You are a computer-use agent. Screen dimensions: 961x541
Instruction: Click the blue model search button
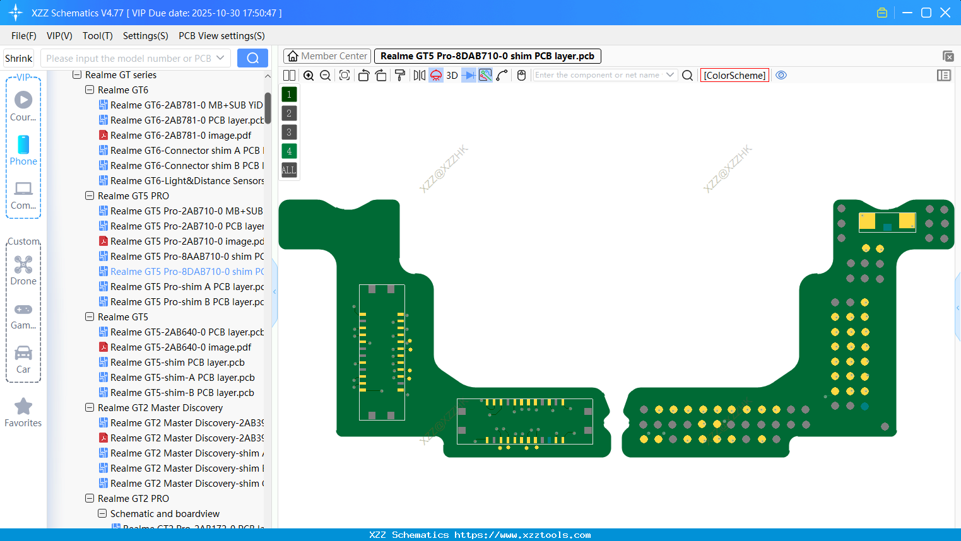click(252, 58)
